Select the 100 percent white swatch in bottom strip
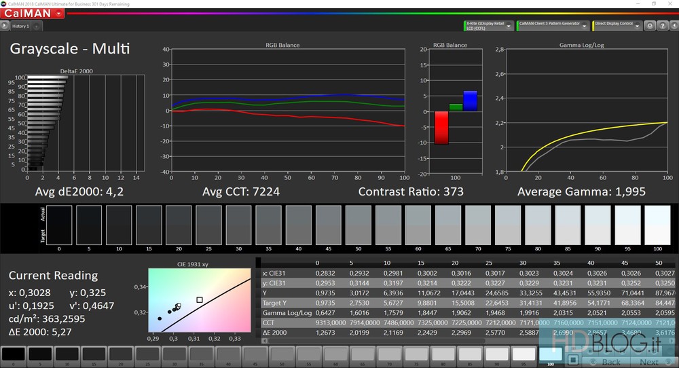679x368 pixels. pos(551,354)
